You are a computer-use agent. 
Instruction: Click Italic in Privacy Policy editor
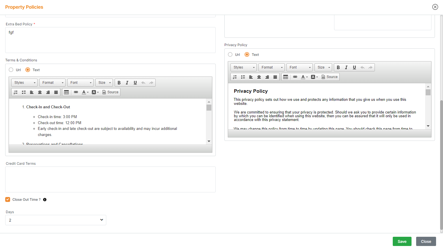(346, 67)
